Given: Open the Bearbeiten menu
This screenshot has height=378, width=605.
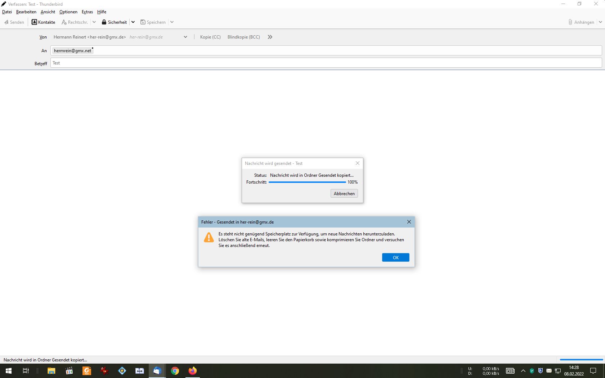Looking at the screenshot, I should 26,12.
